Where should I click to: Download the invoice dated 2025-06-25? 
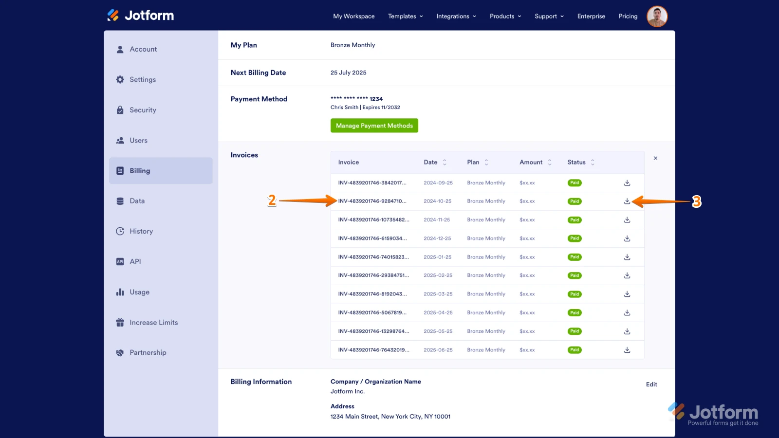coord(627,349)
